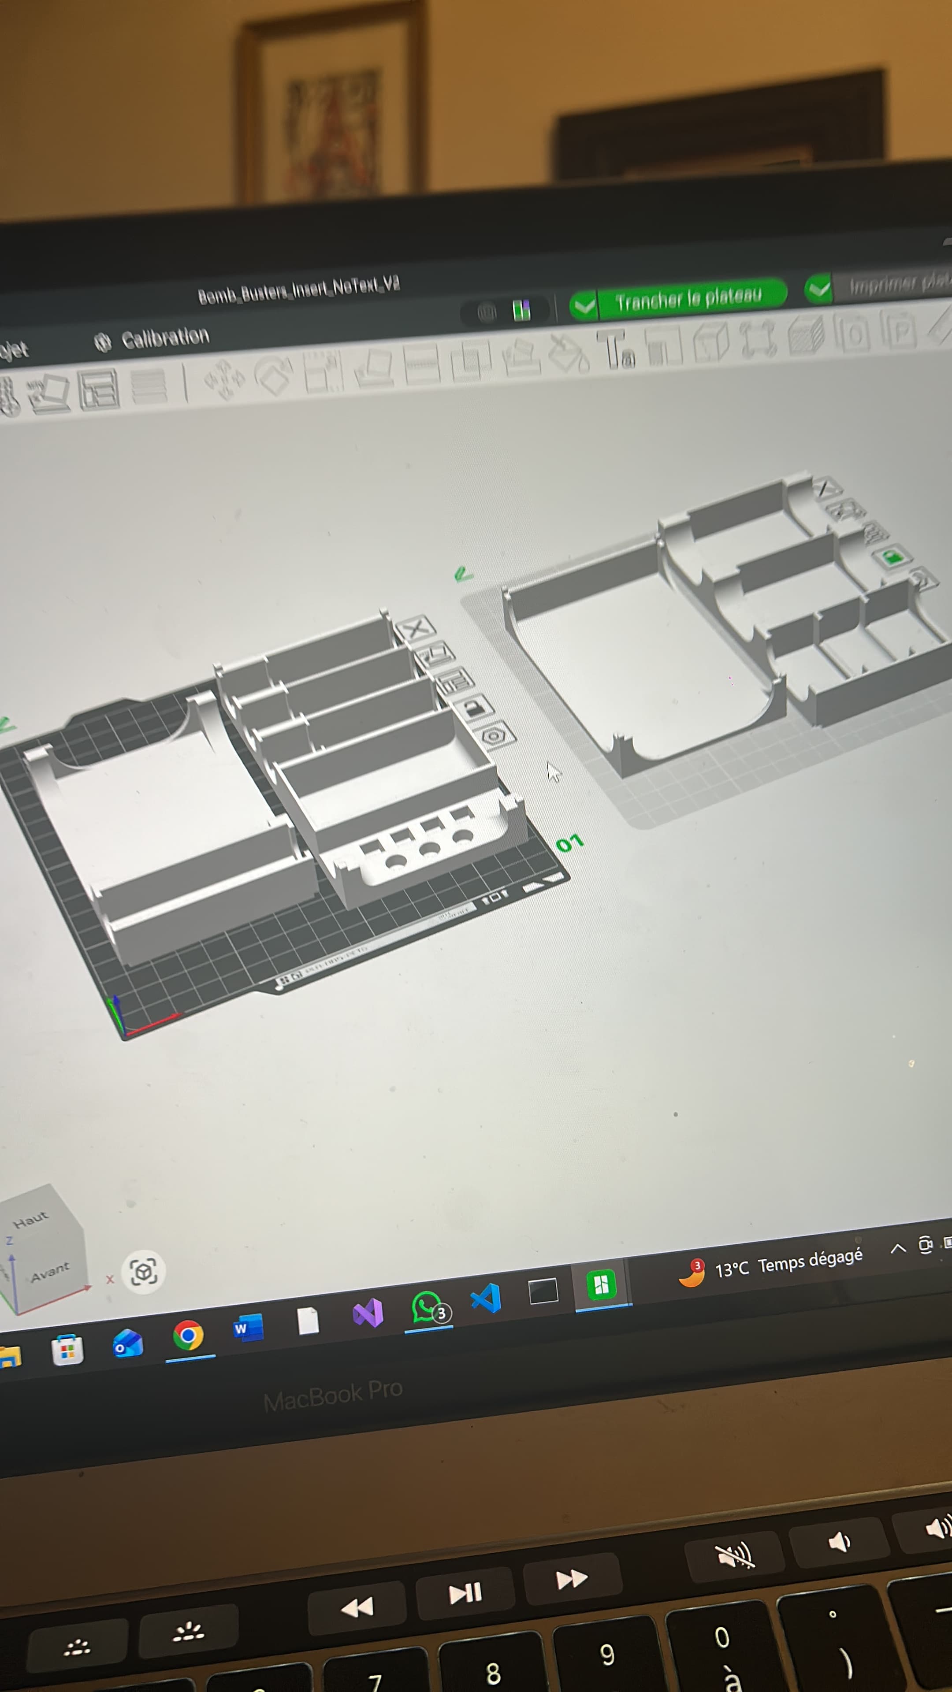Auto-orient objects on plate 01
Viewport: 952px width, 1692px height.
click(x=434, y=655)
